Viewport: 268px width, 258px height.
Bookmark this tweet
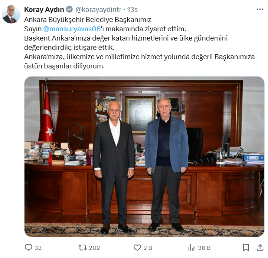point(246,248)
